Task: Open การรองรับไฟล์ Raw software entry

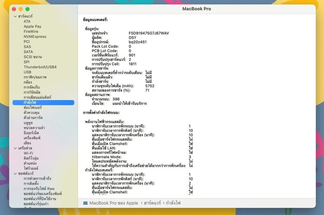Action: pyautogui.click(x=39, y=189)
